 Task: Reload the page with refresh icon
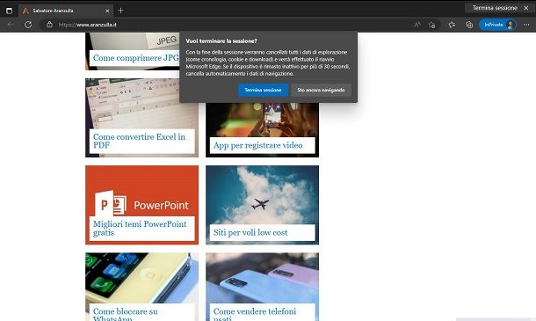28,25
